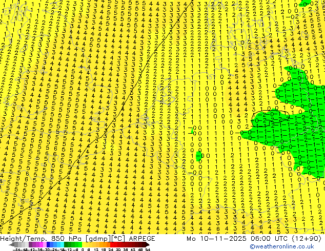325x251 pixels.
Task: Click the small closed oval height contour
Action: [x=270, y=118]
